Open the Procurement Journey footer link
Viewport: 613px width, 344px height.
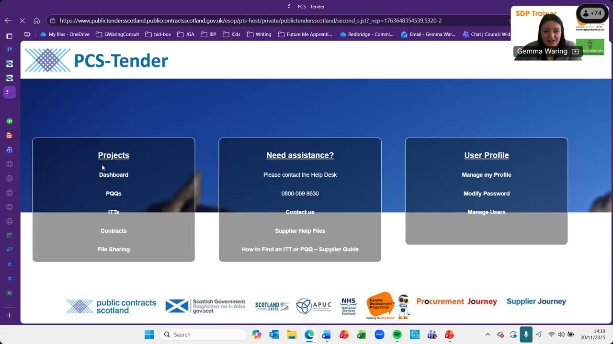pyautogui.click(x=456, y=301)
